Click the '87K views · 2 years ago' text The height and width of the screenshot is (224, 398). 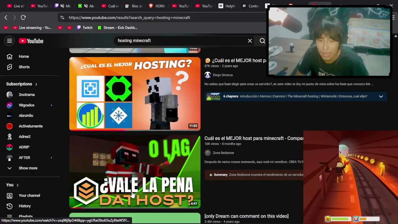(221, 66)
